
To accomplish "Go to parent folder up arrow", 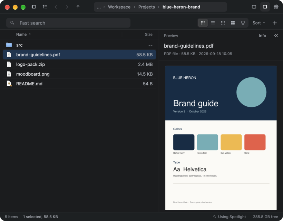I will pos(78,7).
